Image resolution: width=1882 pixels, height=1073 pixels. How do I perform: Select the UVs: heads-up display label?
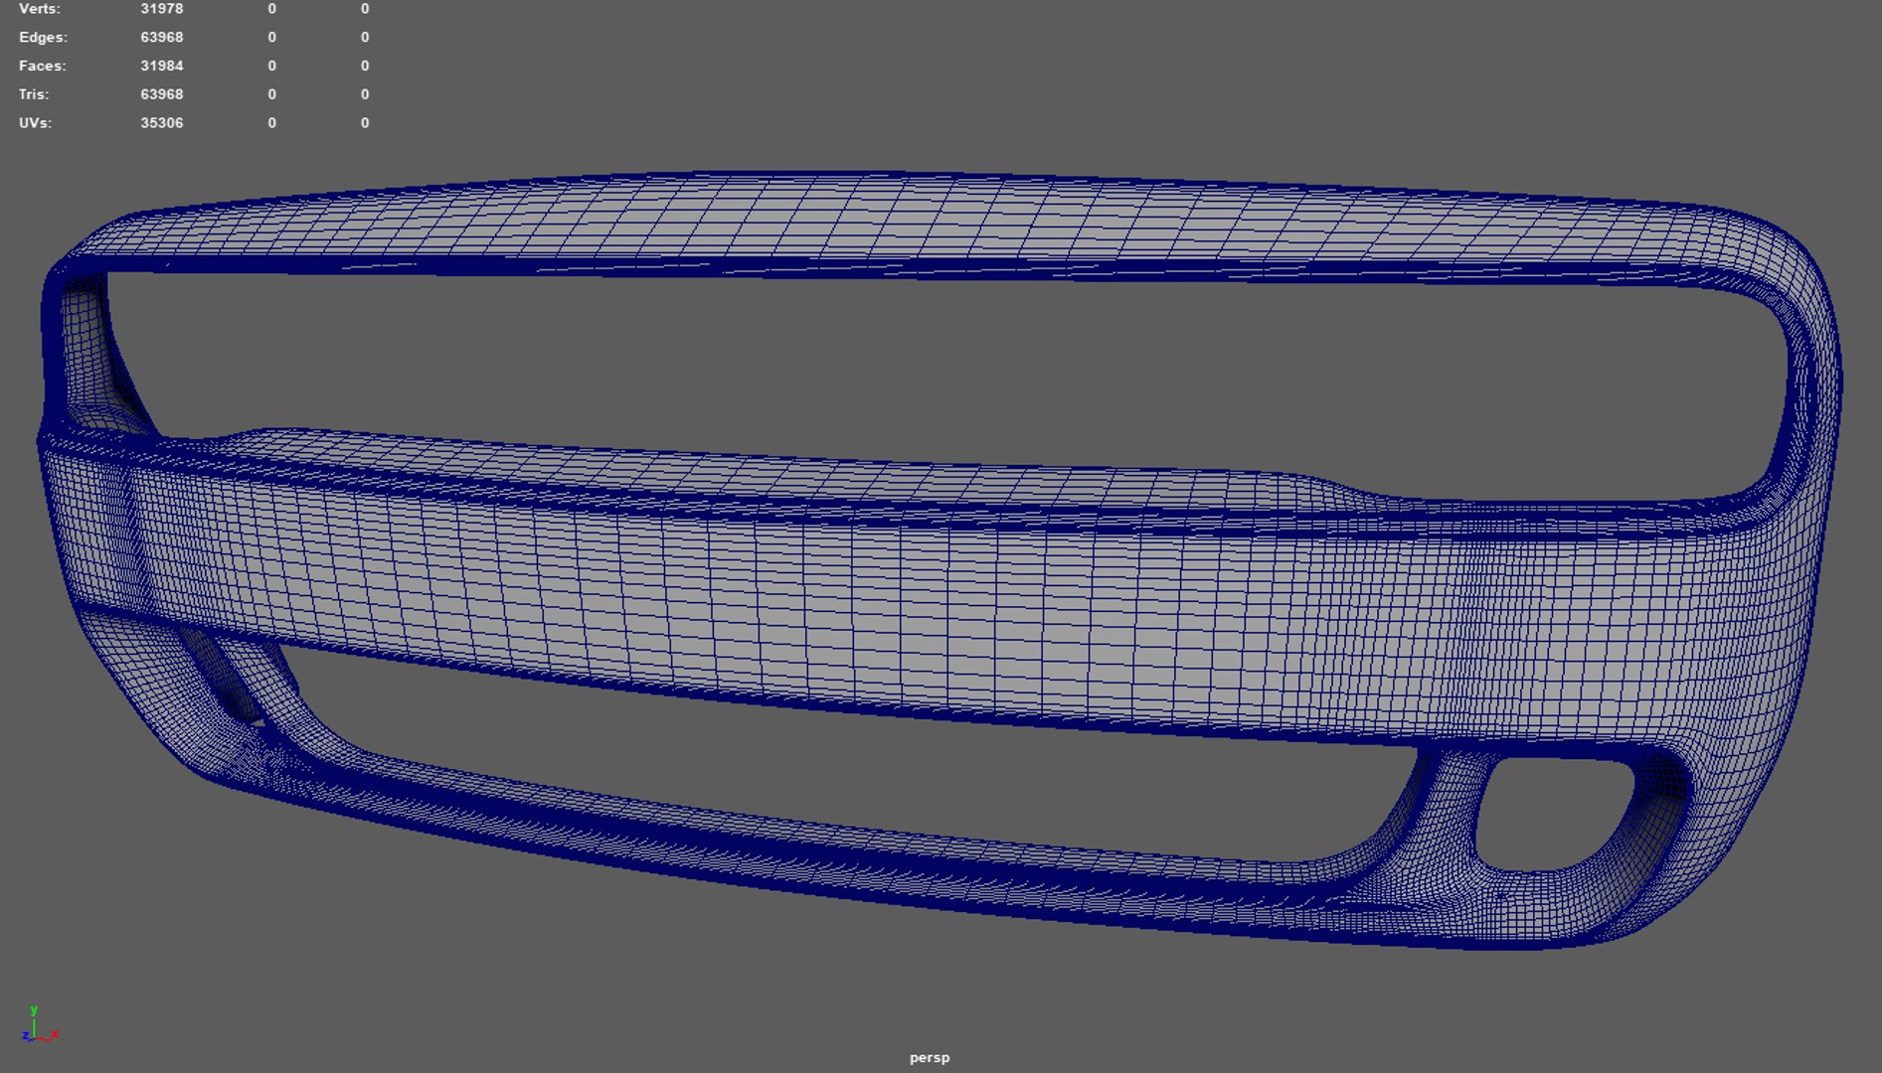[x=36, y=123]
